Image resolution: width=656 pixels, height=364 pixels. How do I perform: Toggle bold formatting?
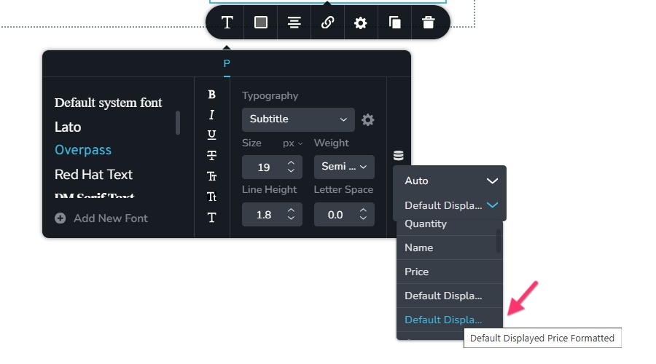pyautogui.click(x=212, y=95)
